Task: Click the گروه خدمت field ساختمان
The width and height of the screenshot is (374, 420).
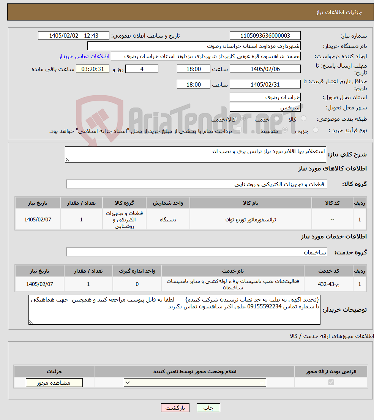Action: (196, 252)
